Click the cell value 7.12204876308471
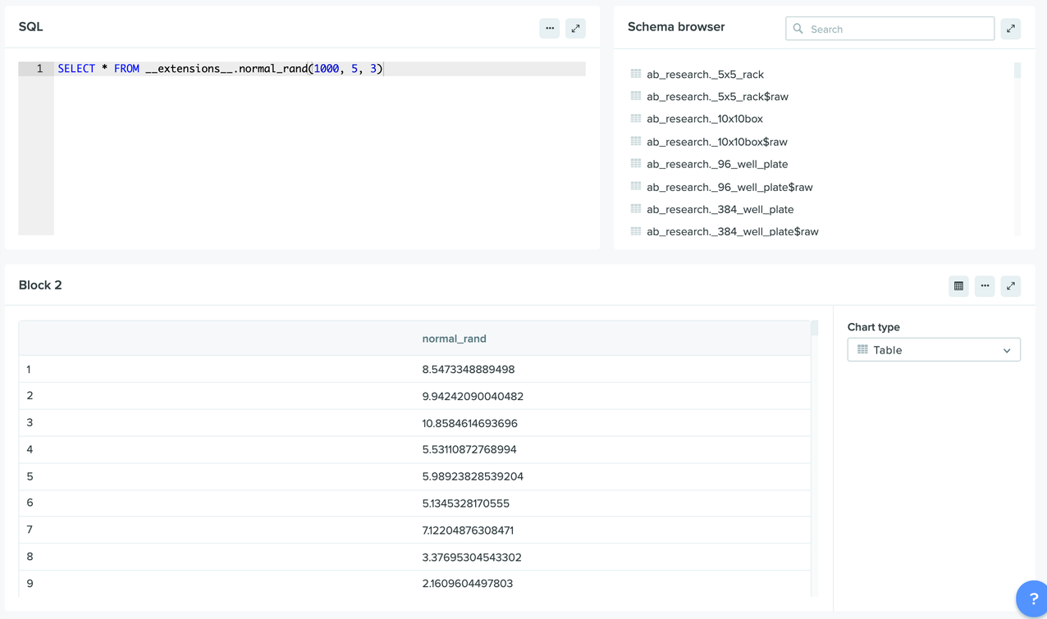The width and height of the screenshot is (1047, 619). 468,530
